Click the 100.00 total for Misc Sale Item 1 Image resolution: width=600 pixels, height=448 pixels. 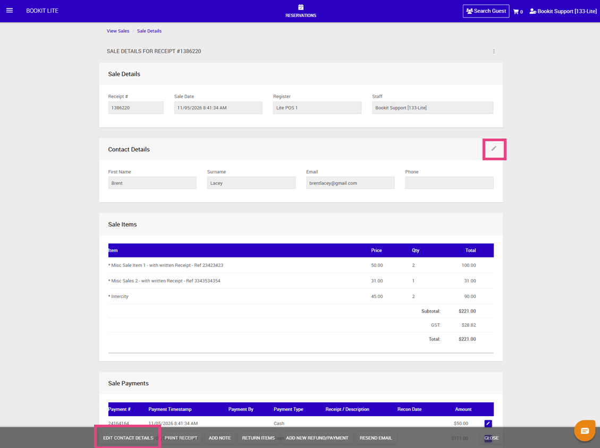point(469,265)
